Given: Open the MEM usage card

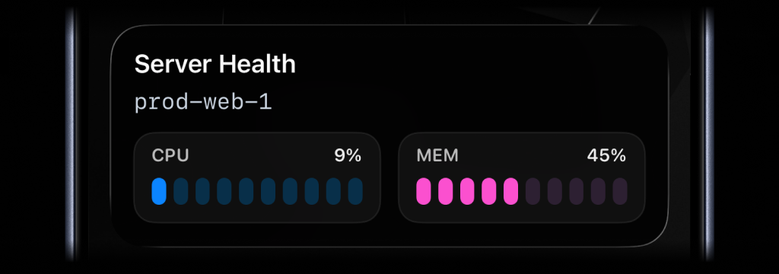Looking at the screenshot, I should (x=522, y=177).
